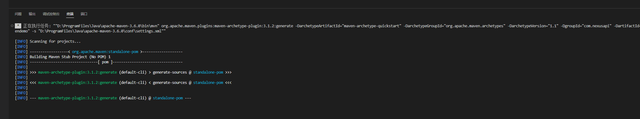Viewport: 640px width, 119px height.
Task: Open the apache-maven bin\mvn path link
Action: [x=108, y=26]
